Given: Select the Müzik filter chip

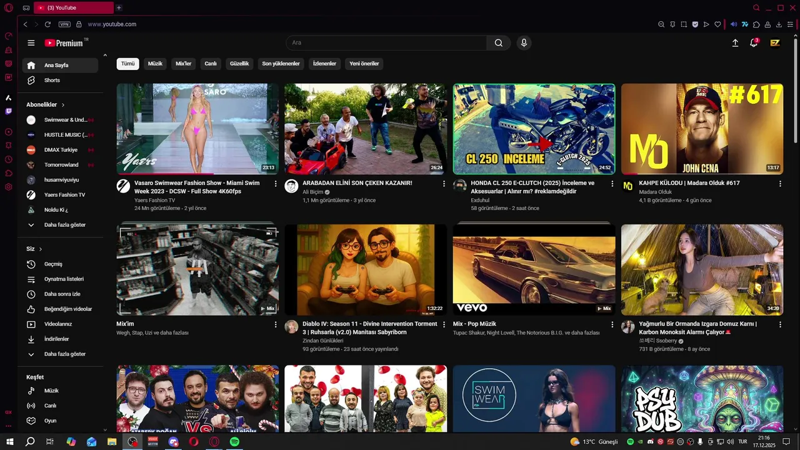Looking at the screenshot, I should 155,64.
